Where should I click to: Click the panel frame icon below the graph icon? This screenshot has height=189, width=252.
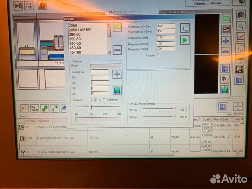tap(240, 48)
